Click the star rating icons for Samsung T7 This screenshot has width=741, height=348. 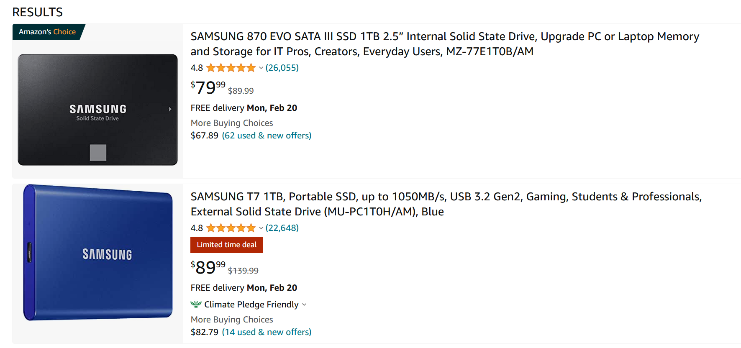231,228
